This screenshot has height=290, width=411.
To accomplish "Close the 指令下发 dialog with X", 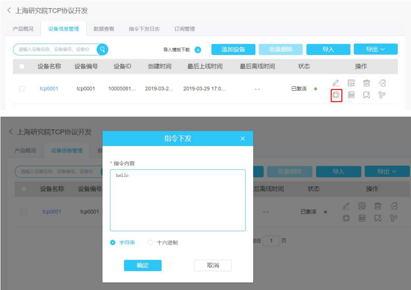I will 243,138.
